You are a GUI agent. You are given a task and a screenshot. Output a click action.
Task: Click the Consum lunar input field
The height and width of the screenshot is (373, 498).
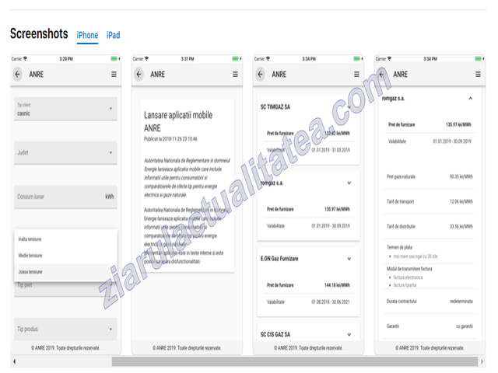pos(58,197)
